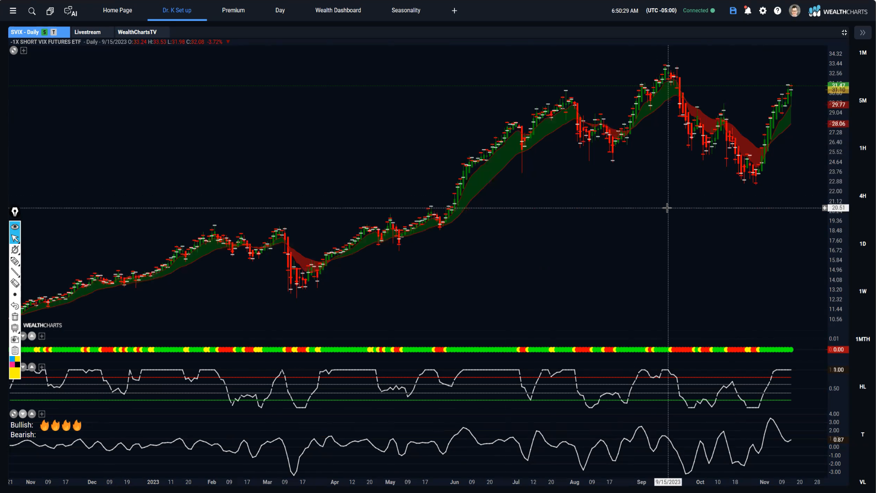Launch the AI chat assistant
The image size is (876, 493).
(71, 11)
